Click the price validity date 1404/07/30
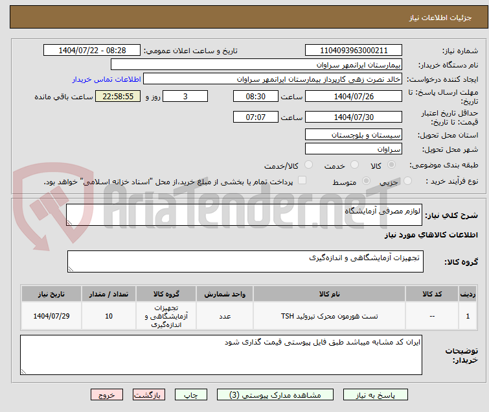 point(354,117)
